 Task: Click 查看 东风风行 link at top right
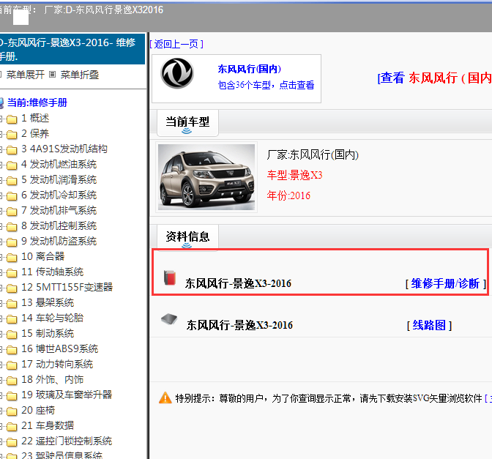pos(435,78)
